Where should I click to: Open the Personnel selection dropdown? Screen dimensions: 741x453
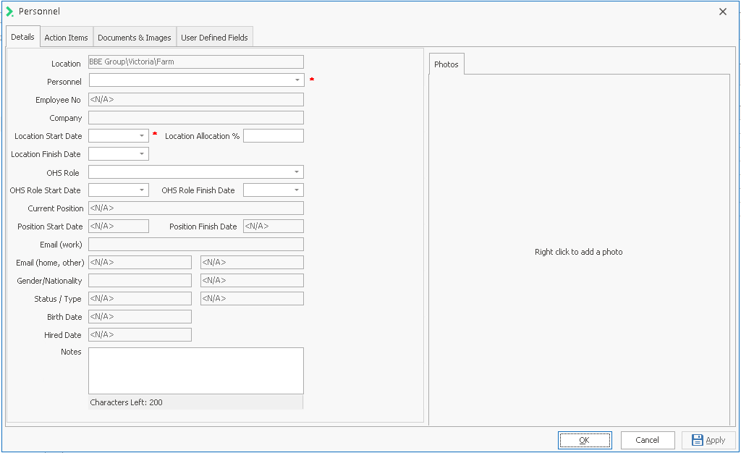coord(297,81)
